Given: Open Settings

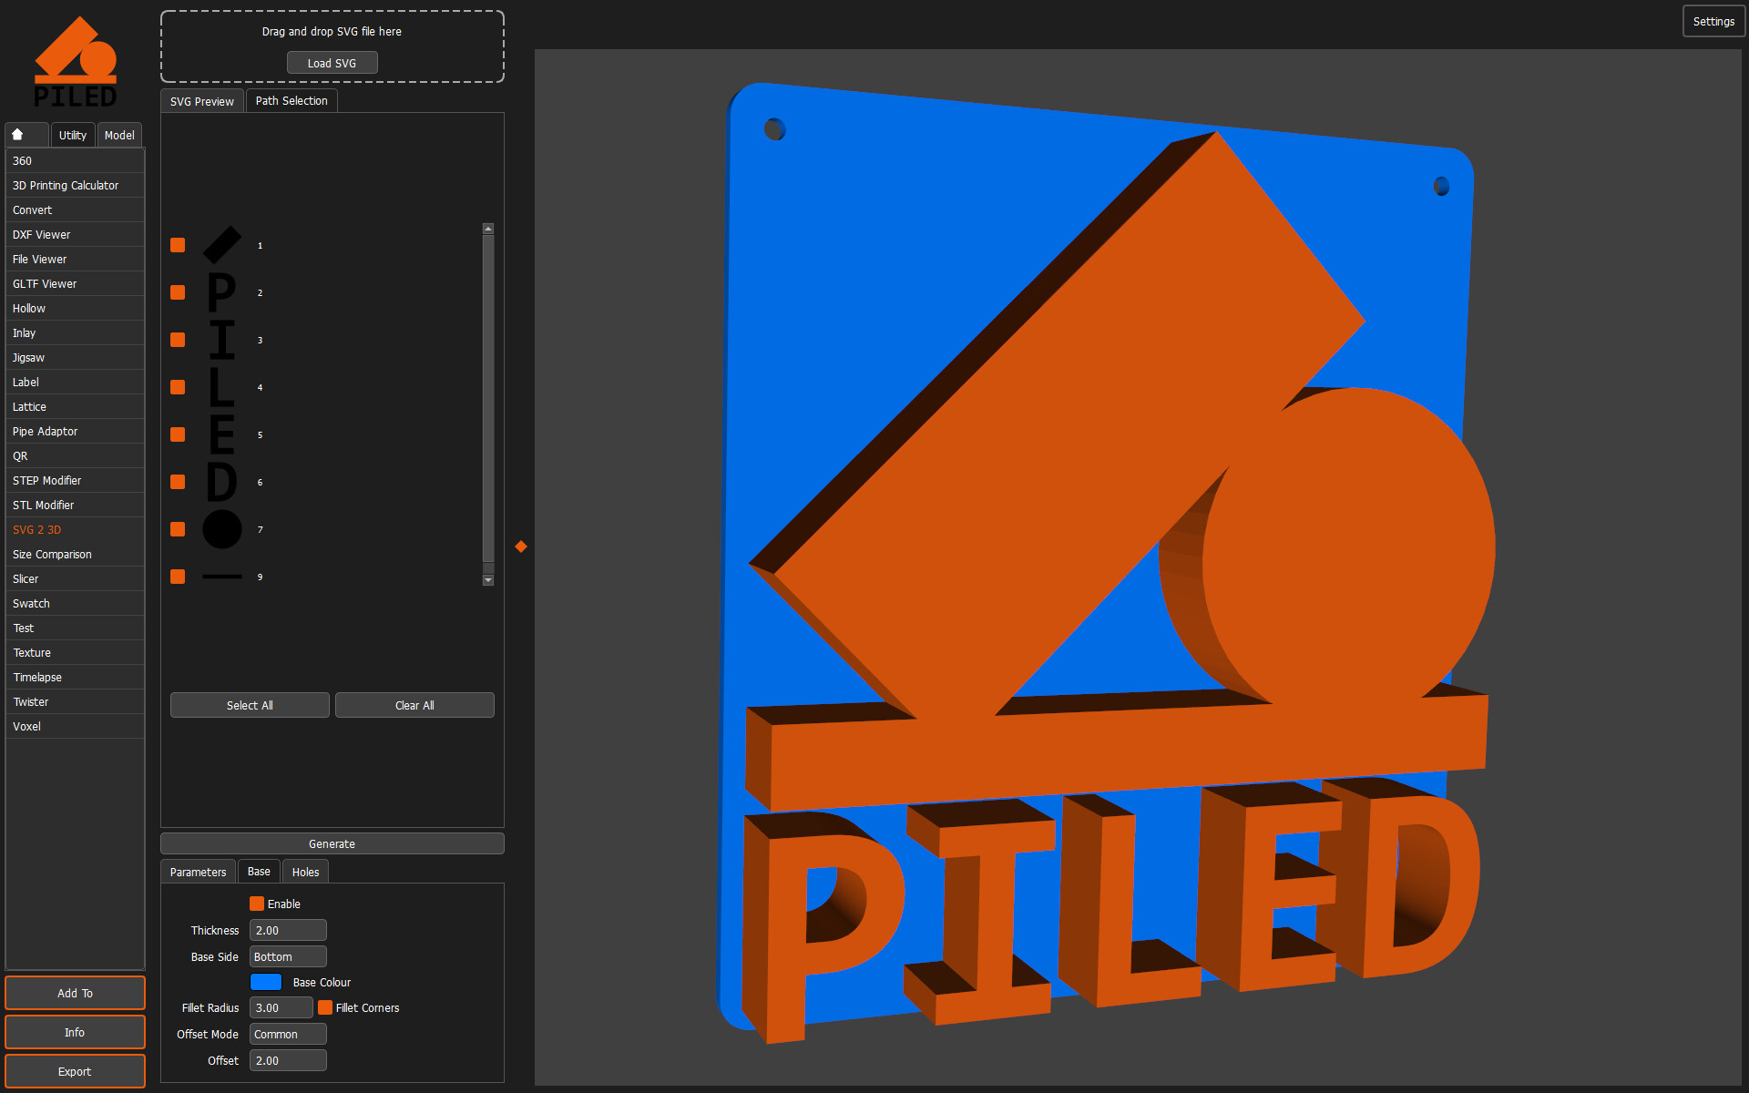Looking at the screenshot, I should (1713, 21).
